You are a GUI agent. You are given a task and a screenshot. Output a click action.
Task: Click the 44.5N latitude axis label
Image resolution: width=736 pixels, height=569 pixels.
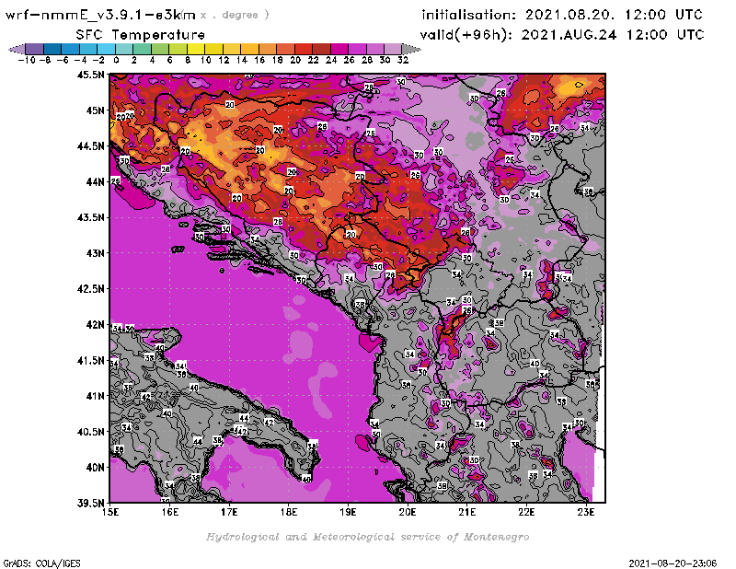(90, 146)
